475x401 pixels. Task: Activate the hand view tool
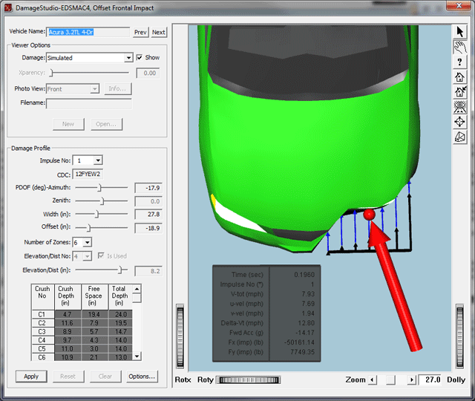460,47
